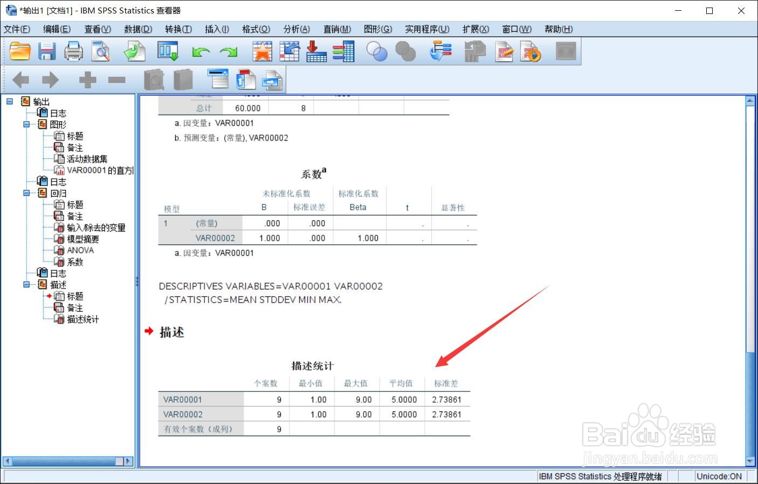
Task: Click the Print toolbar icon
Action: 73,52
